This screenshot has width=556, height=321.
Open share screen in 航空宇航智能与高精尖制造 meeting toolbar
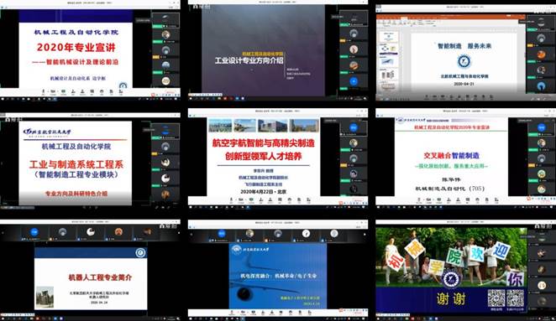tap(251, 200)
